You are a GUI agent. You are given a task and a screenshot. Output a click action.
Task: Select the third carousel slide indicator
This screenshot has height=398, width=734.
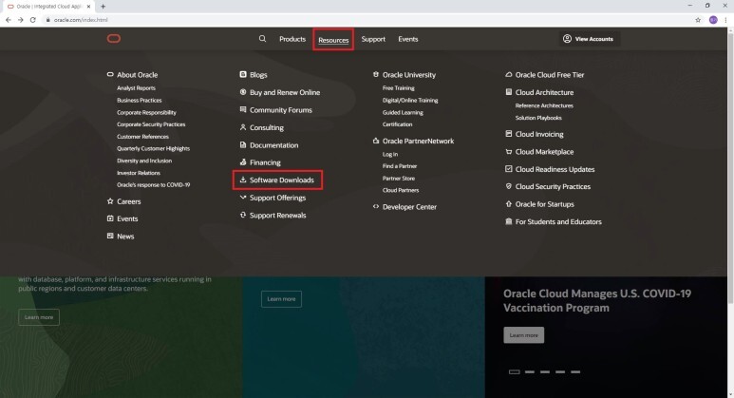pyautogui.click(x=545, y=371)
